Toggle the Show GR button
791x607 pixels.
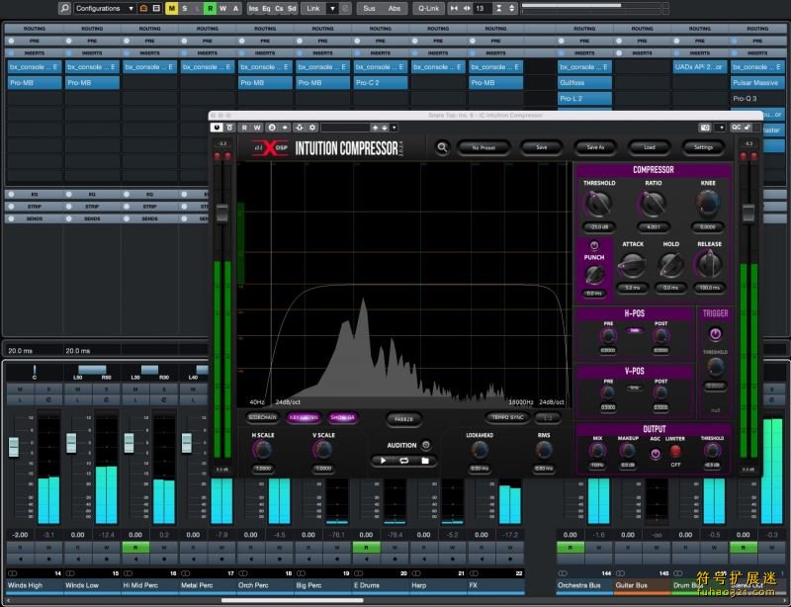342,418
